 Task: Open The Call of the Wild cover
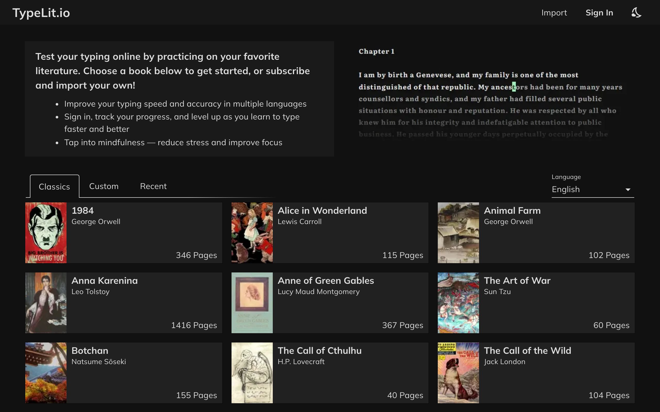click(458, 373)
